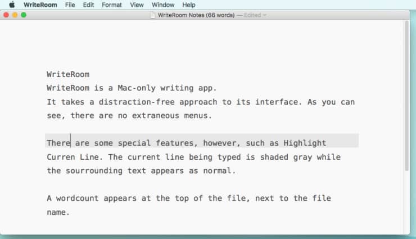416x239 pixels.
Task: Open the File menu
Action: pyautogui.click(x=70, y=4)
